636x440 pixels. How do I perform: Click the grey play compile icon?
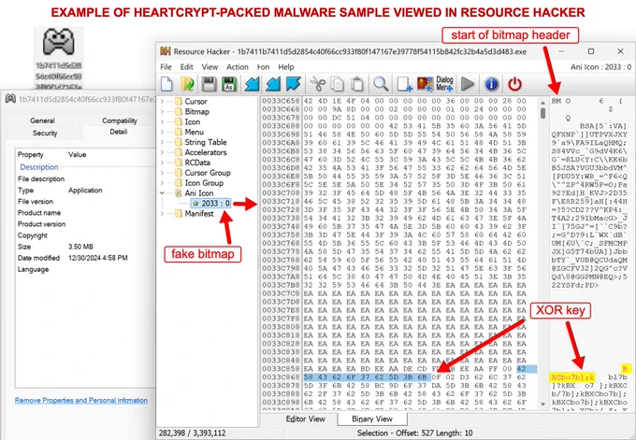point(468,84)
